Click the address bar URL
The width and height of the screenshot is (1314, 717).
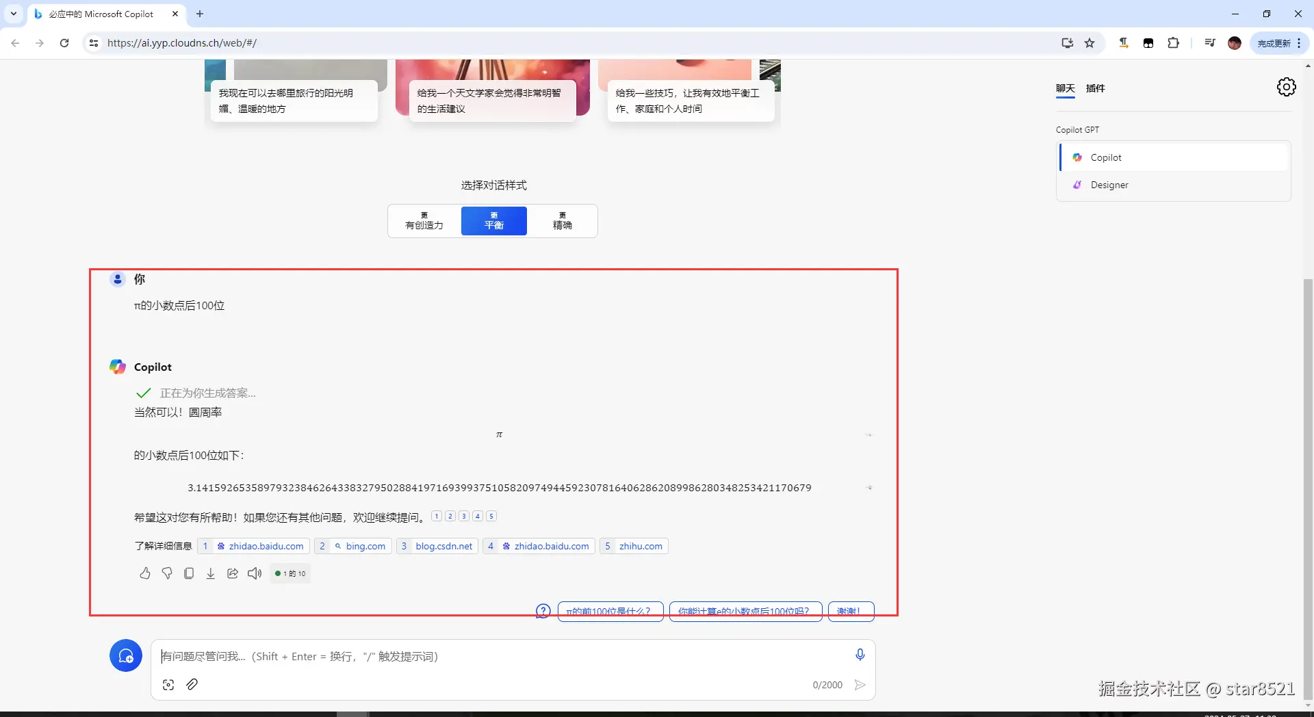(x=182, y=43)
